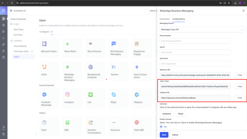Select the SMS channel icon
This screenshot has width=247, height=139.
pyautogui.click(x=67, y=123)
